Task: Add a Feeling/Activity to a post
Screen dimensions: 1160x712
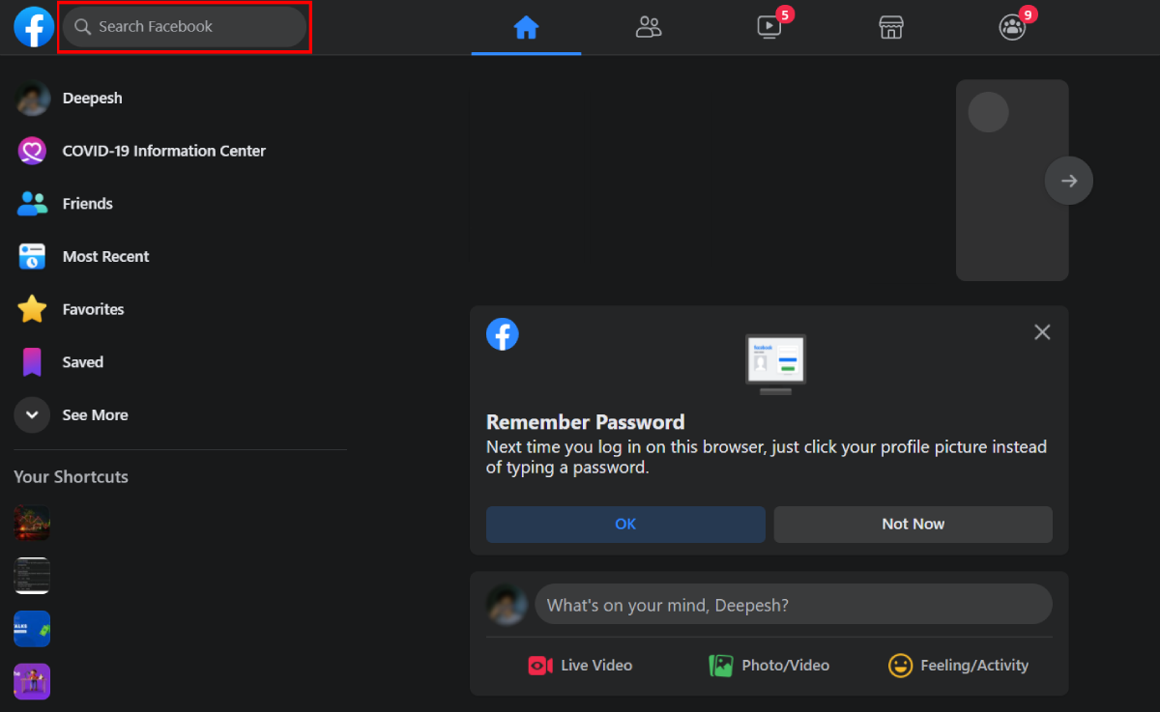Action: pyautogui.click(x=958, y=665)
